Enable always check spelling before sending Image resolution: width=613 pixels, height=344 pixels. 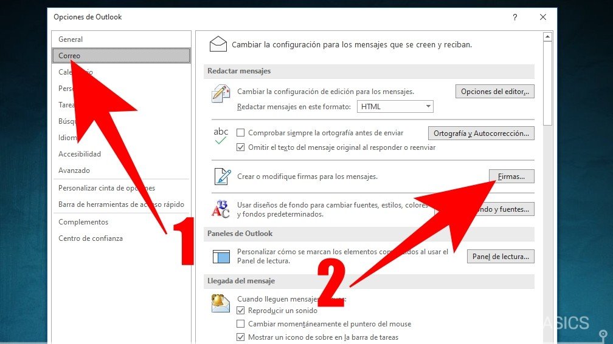241,133
